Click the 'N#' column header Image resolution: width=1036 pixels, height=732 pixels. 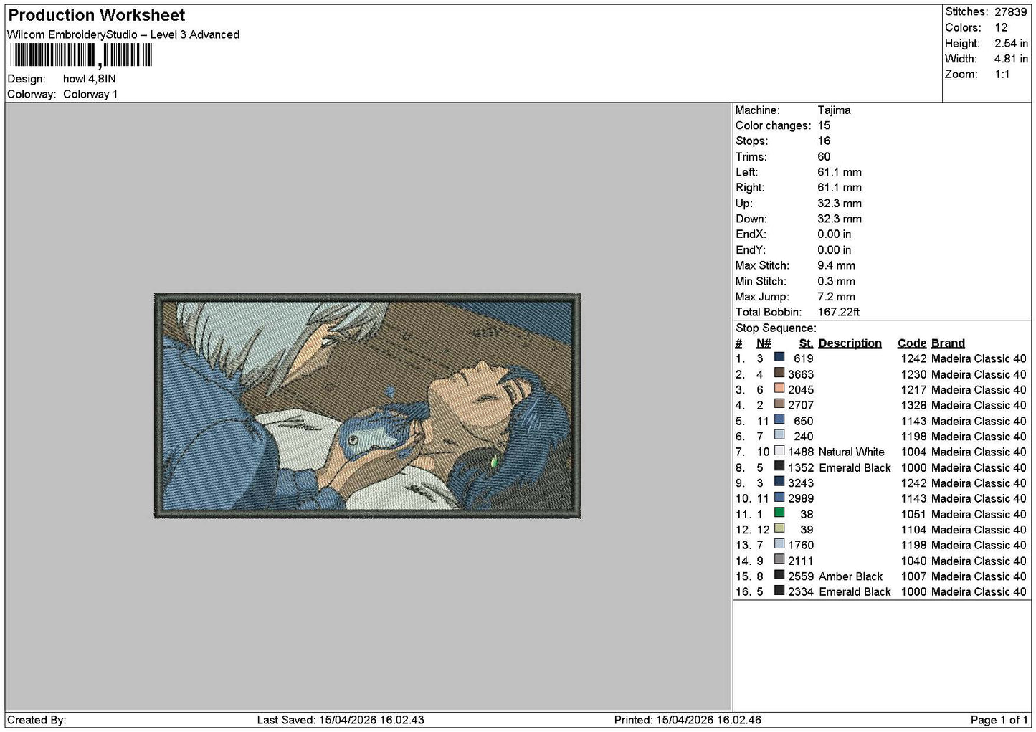point(764,343)
